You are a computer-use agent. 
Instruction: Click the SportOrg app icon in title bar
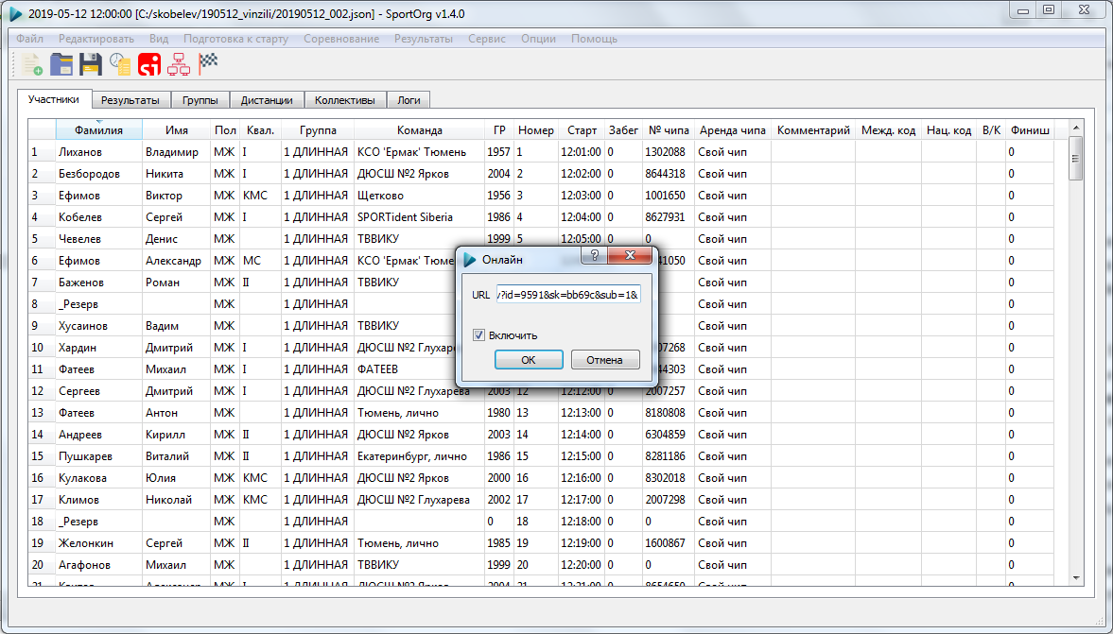[15, 13]
